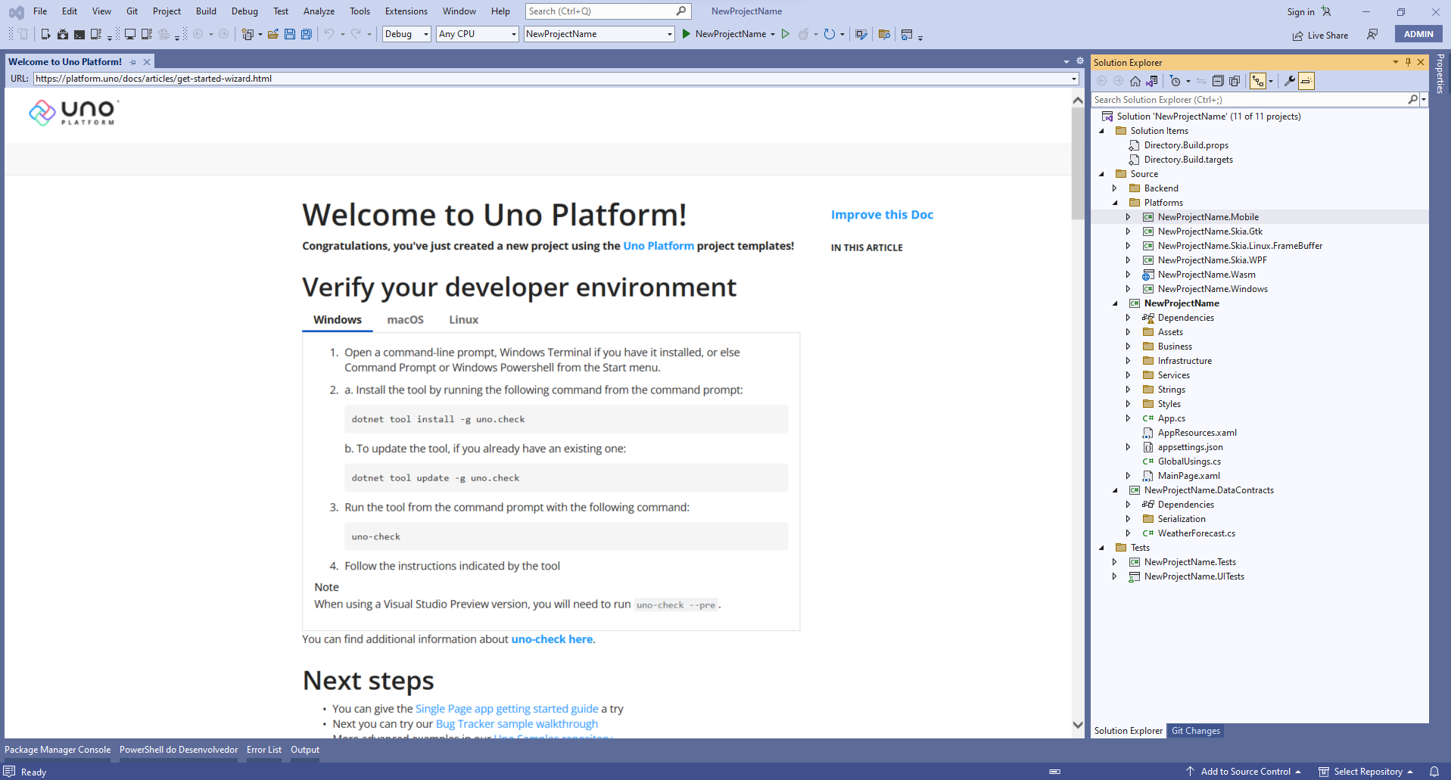Open the solution configuration Debug dropdown
This screenshot has width=1451, height=780.
coord(406,34)
